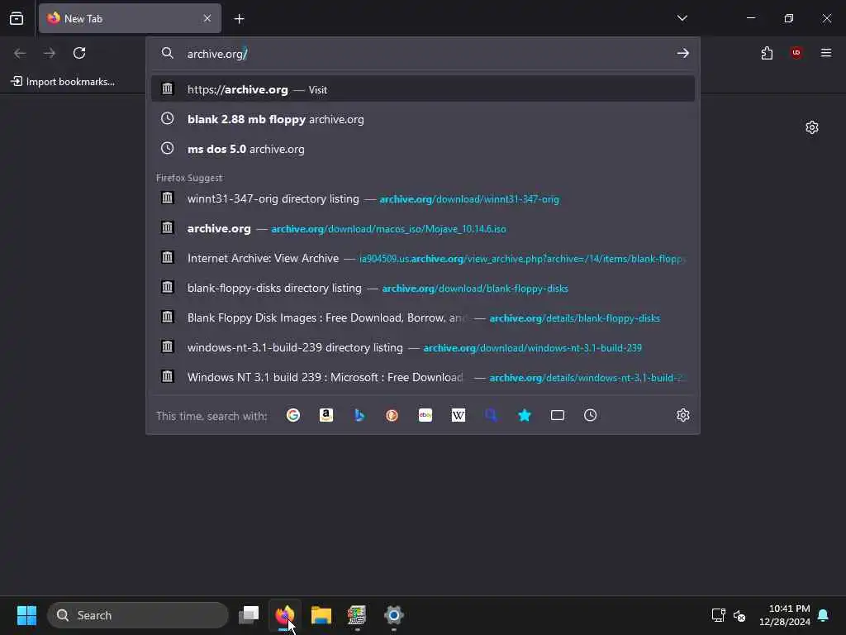The height and width of the screenshot is (635, 846).
Task: Open the notifications bell in the tray
Action: pyautogui.click(x=824, y=615)
